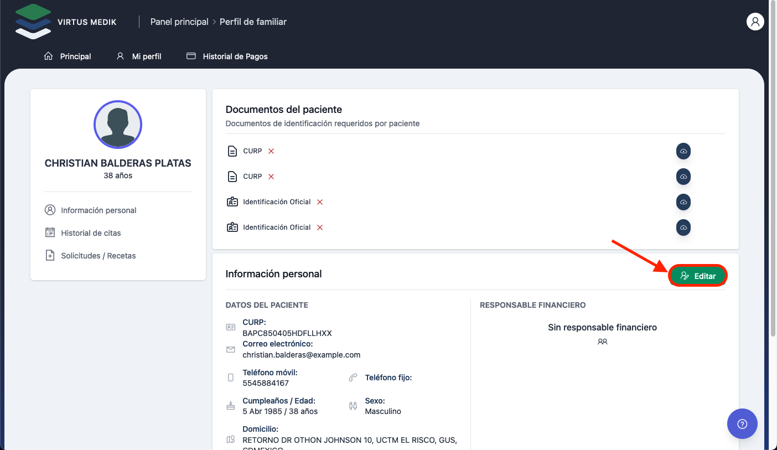Click the Virtus Medik logo
Screen dimensions: 777x450
pyautogui.click(x=34, y=22)
